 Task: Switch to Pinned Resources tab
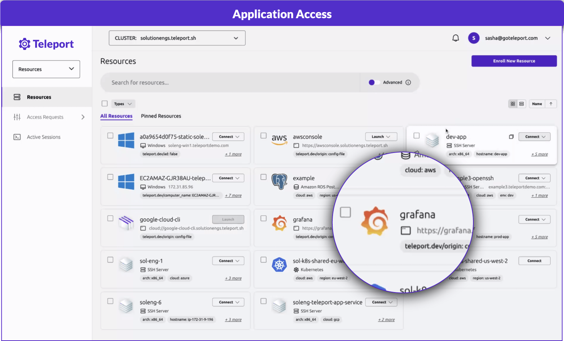[161, 116]
